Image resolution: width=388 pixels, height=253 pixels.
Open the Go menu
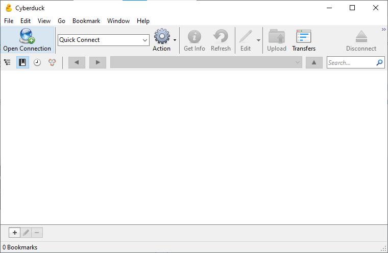[61, 21]
